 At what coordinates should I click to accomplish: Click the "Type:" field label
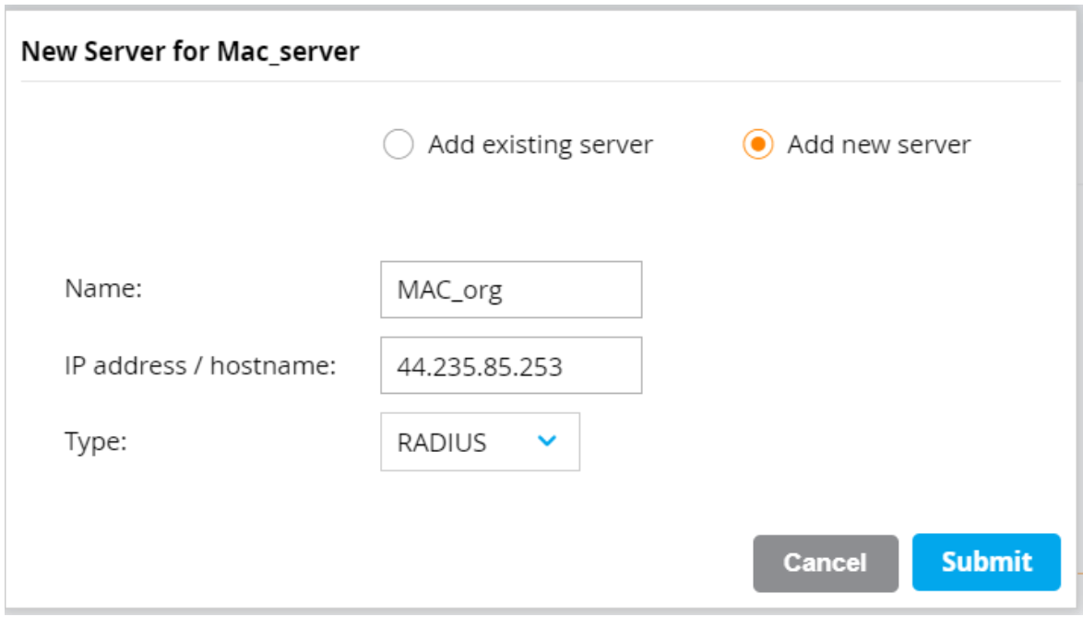pos(95,442)
